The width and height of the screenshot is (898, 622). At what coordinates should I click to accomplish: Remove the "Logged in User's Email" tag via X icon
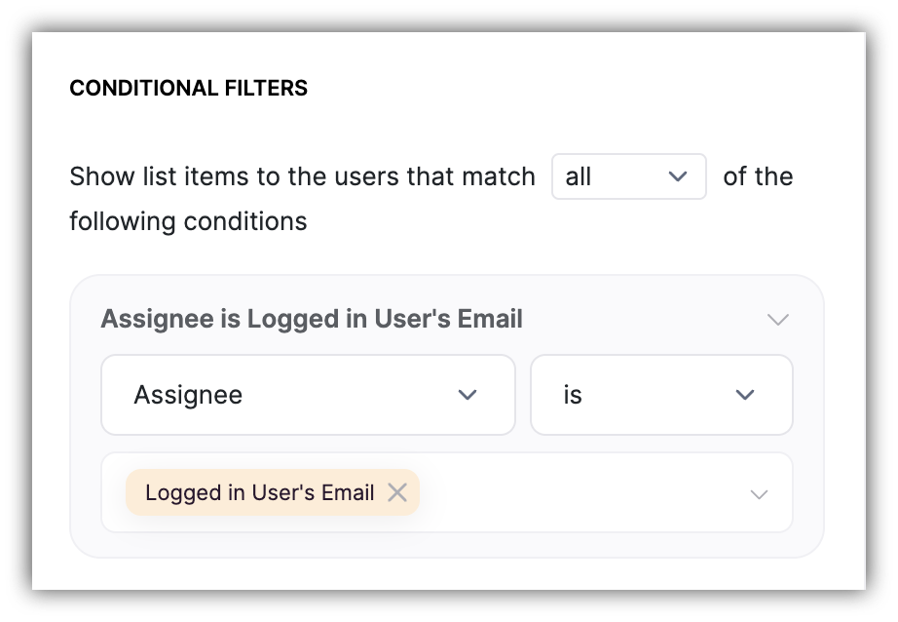click(x=398, y=493)
